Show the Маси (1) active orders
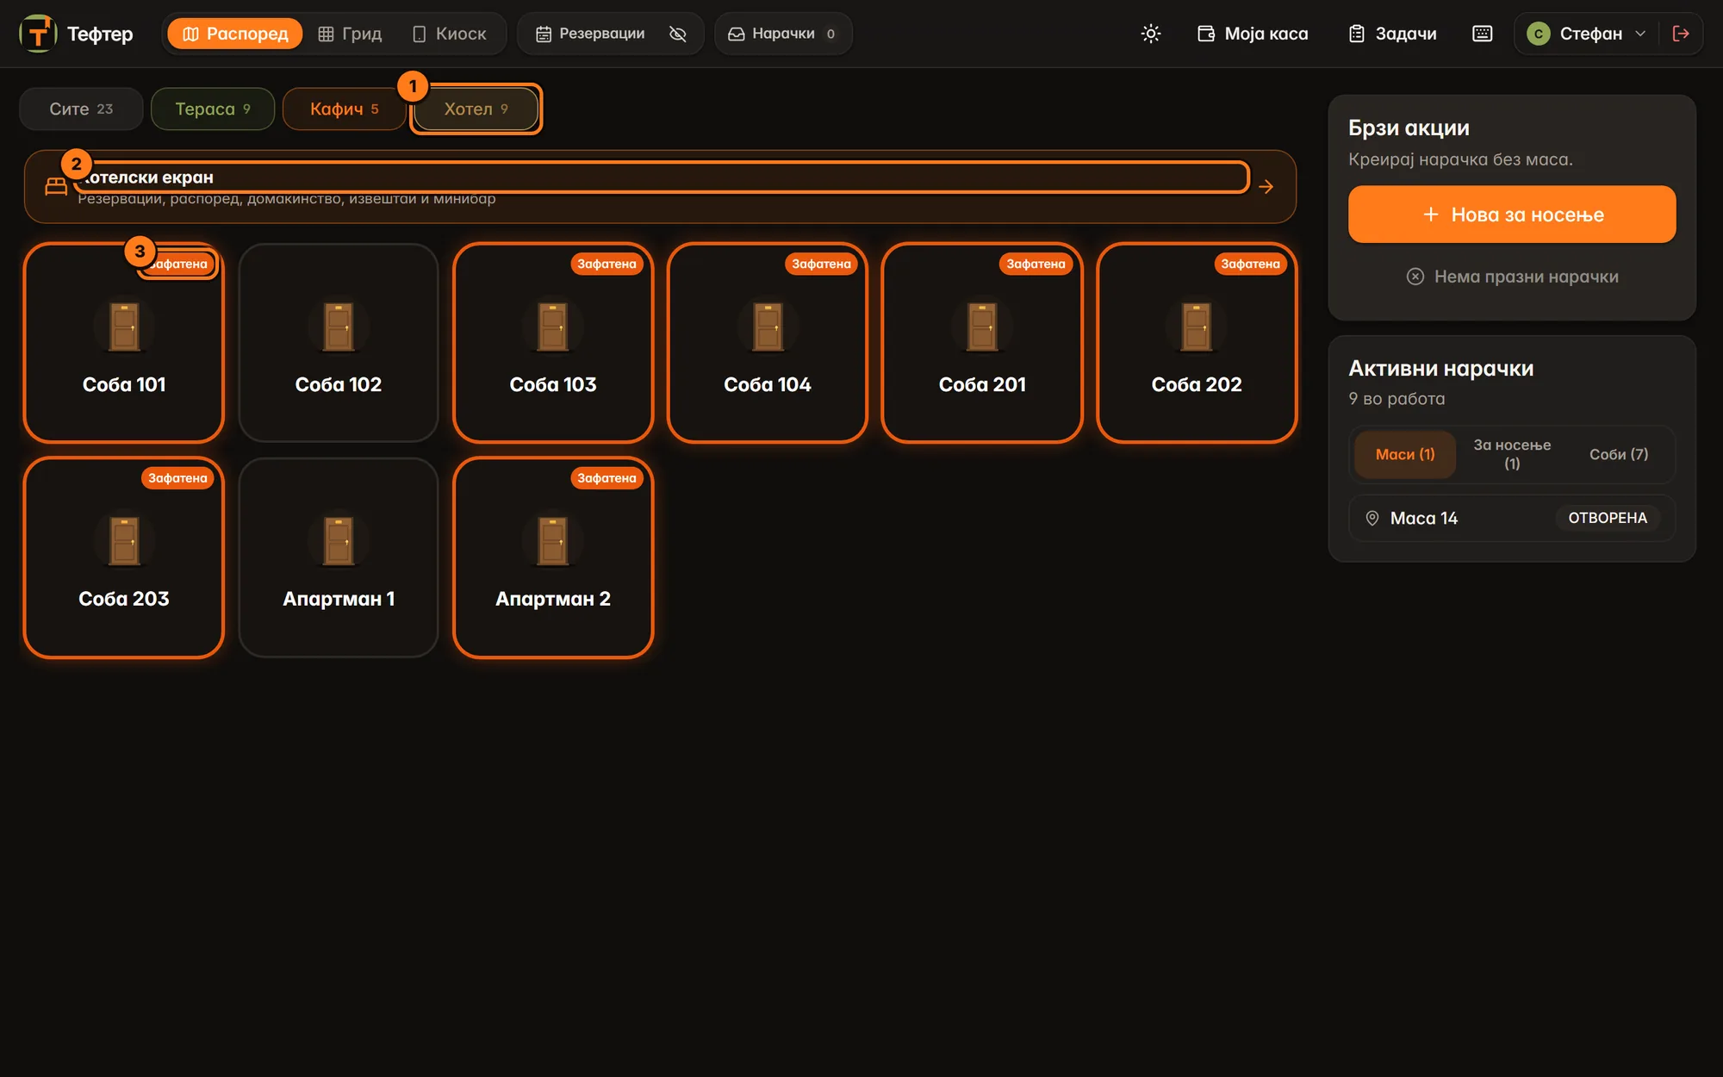Screen dimensions: 1723x1077 [x=1405, y=454]
